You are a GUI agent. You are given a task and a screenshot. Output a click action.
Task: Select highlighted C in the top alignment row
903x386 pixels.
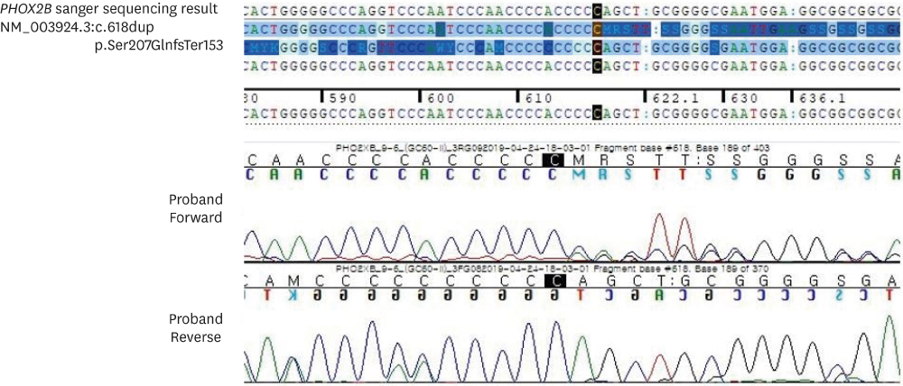click(598, 12)
